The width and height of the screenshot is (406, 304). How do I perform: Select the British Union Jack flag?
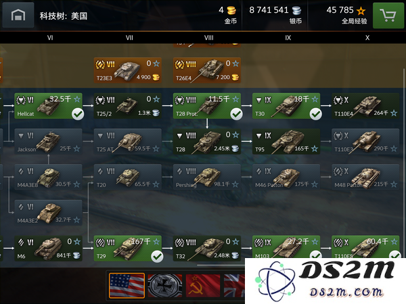click(234, 285)
